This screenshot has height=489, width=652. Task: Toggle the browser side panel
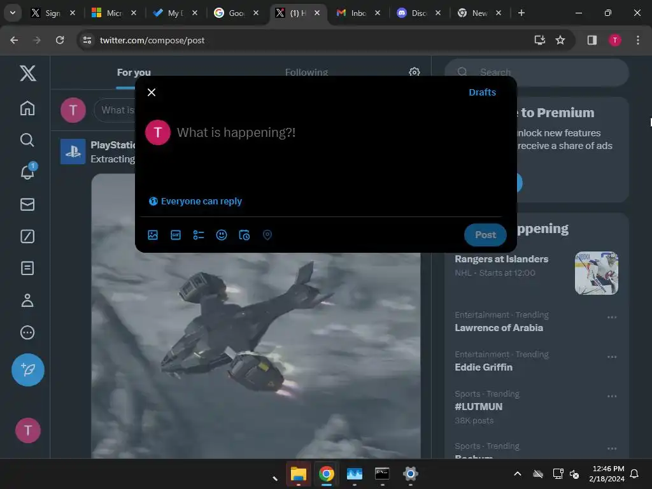[x=592, y=40]
